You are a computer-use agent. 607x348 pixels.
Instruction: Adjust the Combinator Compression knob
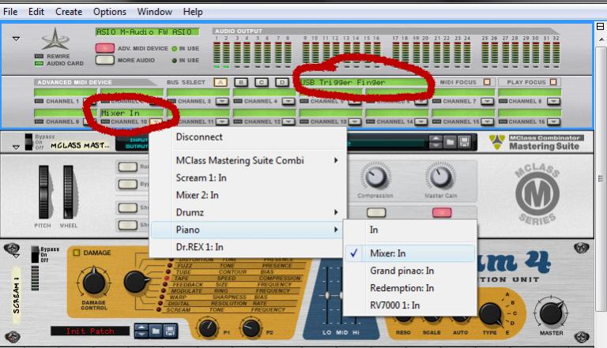[x=375, y=177]
